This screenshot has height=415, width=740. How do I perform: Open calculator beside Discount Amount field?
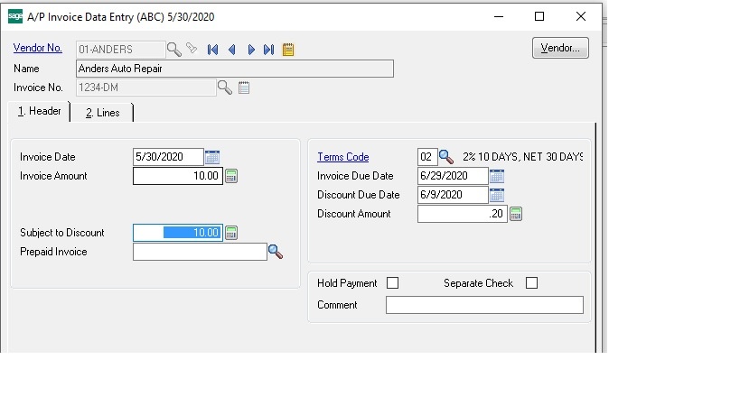516,214
